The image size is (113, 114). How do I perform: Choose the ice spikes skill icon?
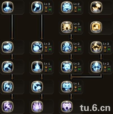pos(37,67)
